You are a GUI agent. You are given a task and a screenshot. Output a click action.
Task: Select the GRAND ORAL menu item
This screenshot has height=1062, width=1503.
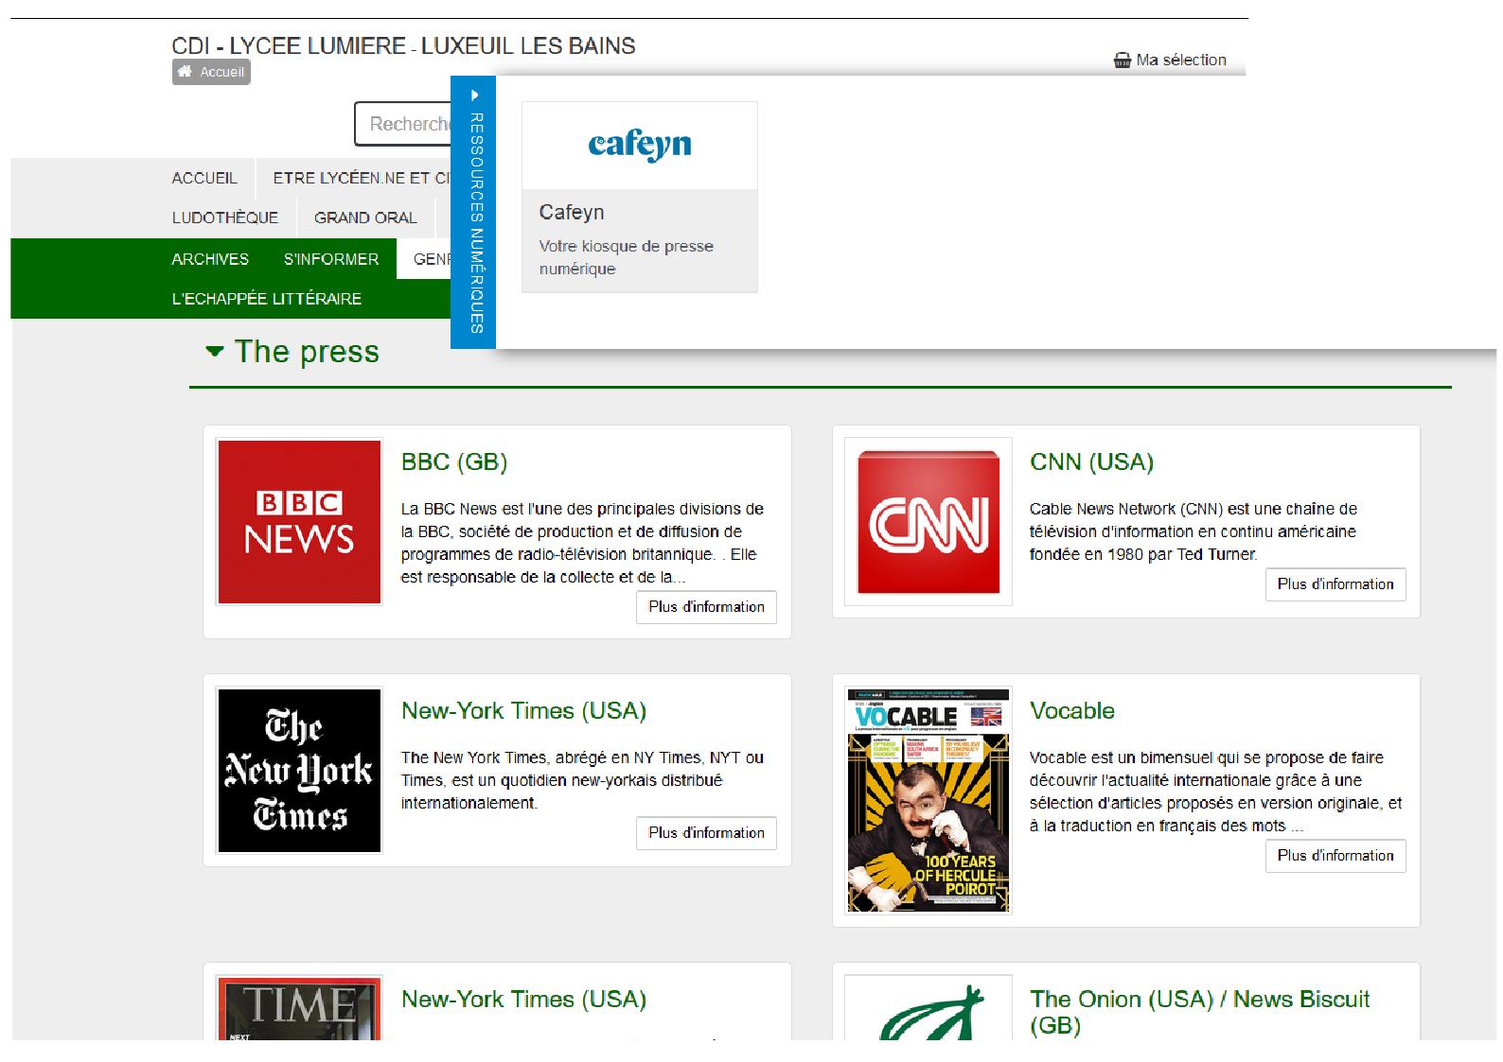(x=365, y=218)
